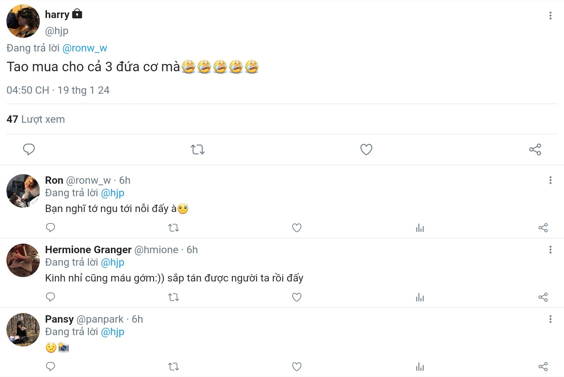564x377 pixels.
Task: Open more options for harry's tweet
Action: coord(550,15)
